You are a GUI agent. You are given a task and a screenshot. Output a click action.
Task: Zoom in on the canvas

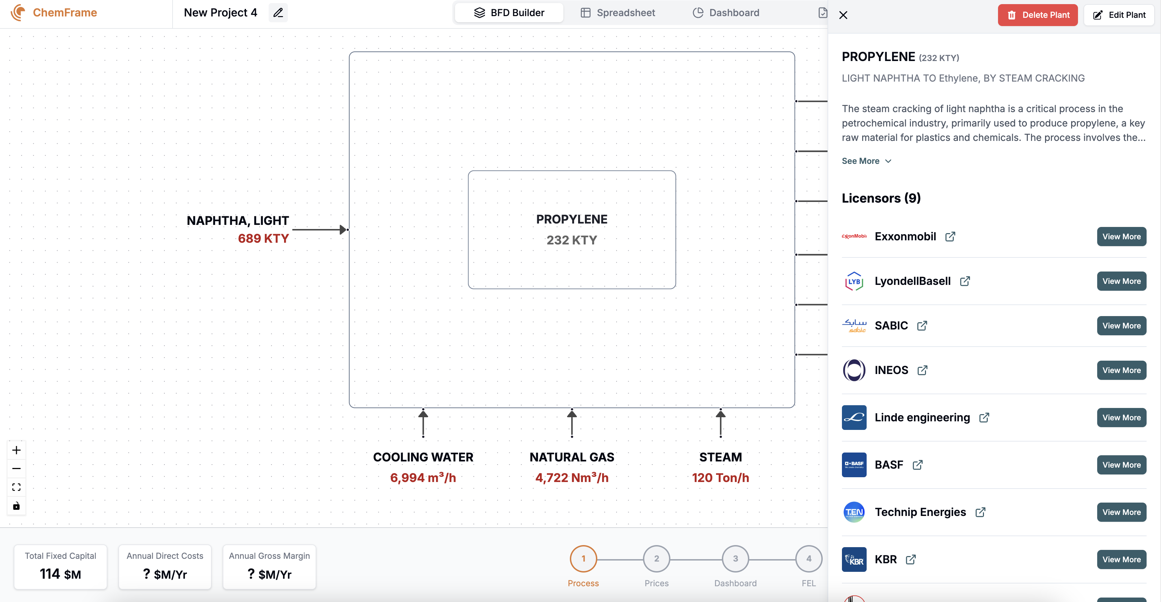click(16, 450)
